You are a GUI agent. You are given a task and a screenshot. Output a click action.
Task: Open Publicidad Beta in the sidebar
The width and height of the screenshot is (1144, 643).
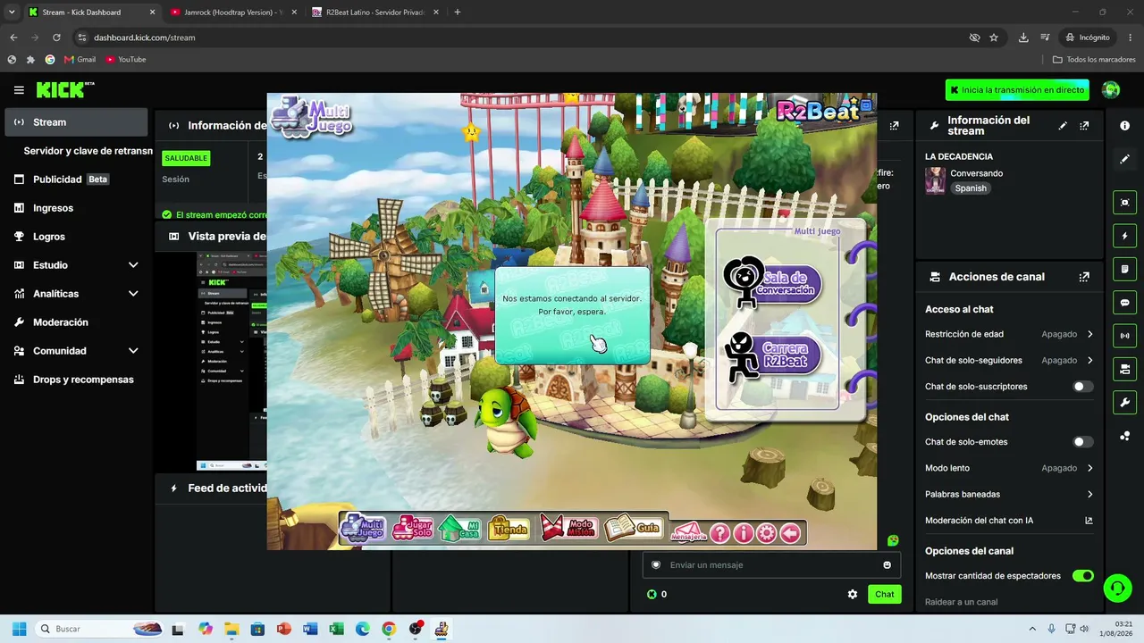pos(76,180)
